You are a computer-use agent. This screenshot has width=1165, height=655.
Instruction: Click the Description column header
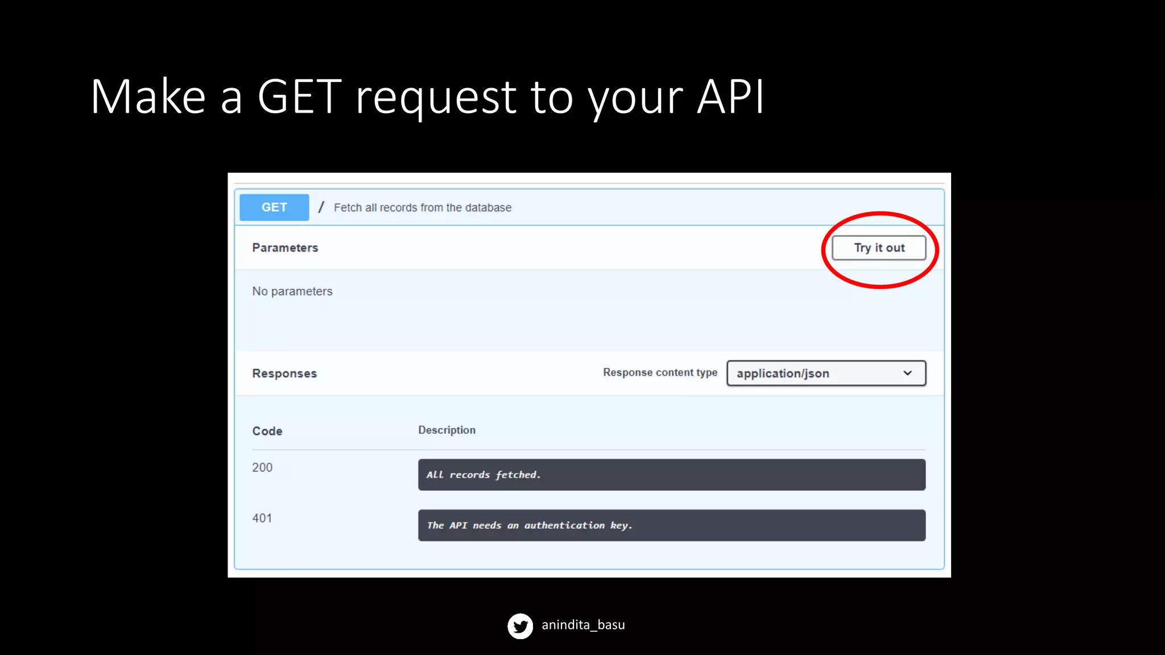click(447, 430)
